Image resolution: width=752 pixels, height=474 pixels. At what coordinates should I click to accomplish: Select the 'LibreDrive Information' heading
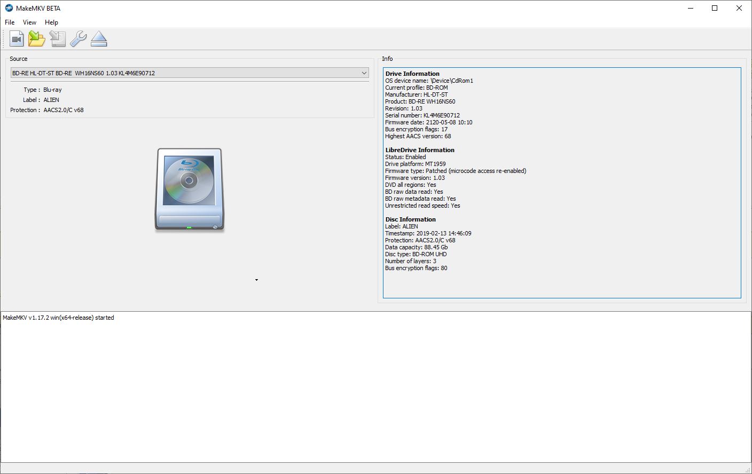pos(420,150)
